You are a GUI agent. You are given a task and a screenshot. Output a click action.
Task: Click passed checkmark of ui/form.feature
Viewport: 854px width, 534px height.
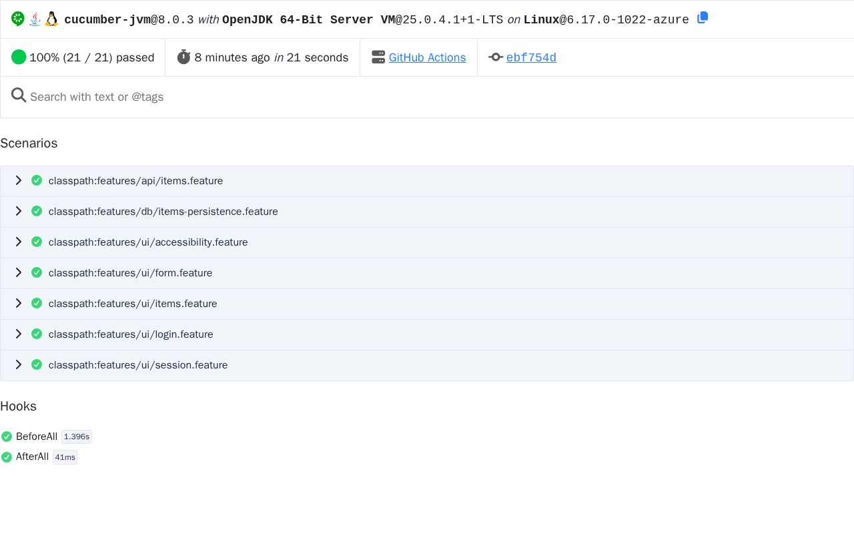[x=37, y=272]
